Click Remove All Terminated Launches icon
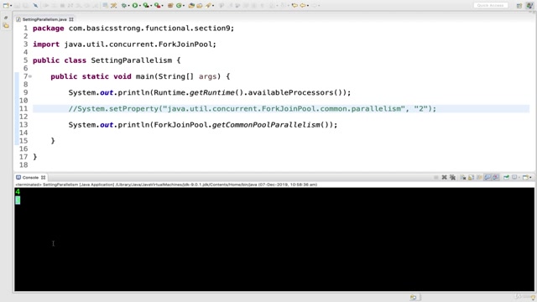Viewport: 537px width, 302px height. 453,177
